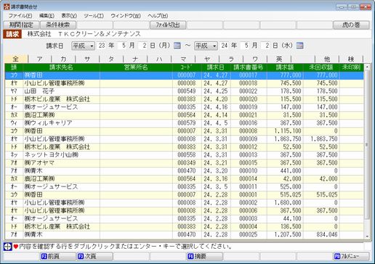Click the vertical scrollbar thumb of the list
Screen dimensions: 375x264
367,144
